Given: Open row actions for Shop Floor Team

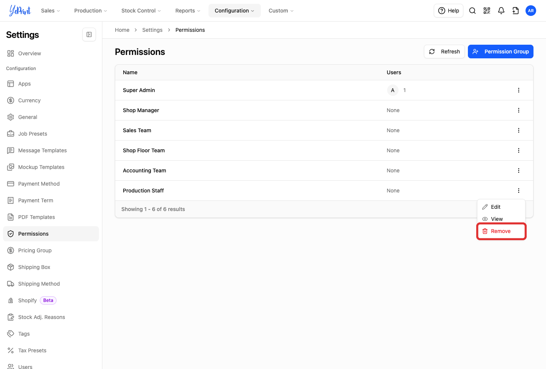Looking at the screenshot, I should (x=519, y=150).
